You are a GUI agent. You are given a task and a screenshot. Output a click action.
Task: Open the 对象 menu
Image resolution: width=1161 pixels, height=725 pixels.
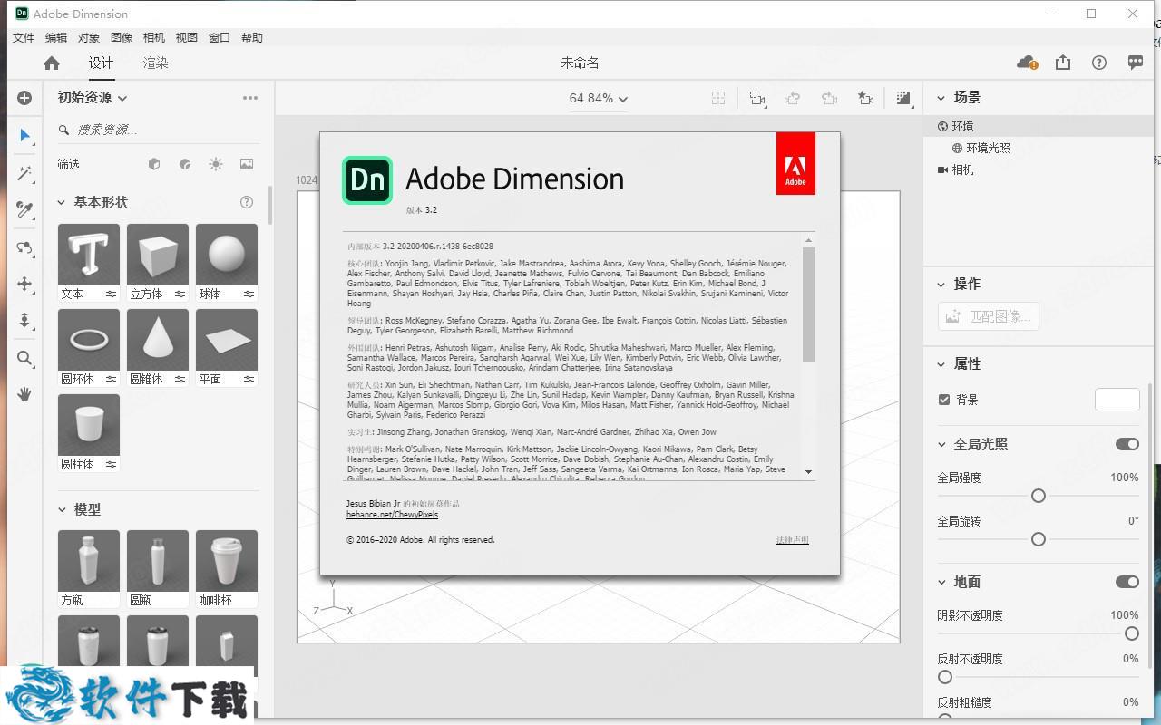tap(89, 37)
